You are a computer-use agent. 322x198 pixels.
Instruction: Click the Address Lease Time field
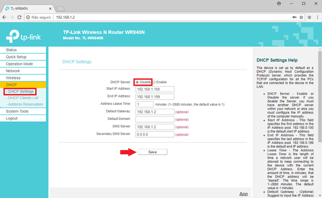[144, 104]
